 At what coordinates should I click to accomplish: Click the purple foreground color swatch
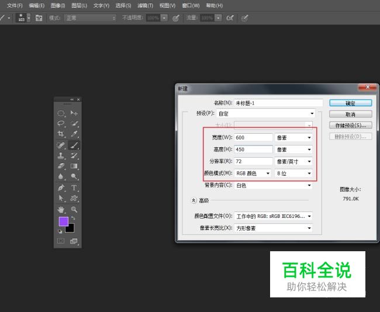click(63, 221)
